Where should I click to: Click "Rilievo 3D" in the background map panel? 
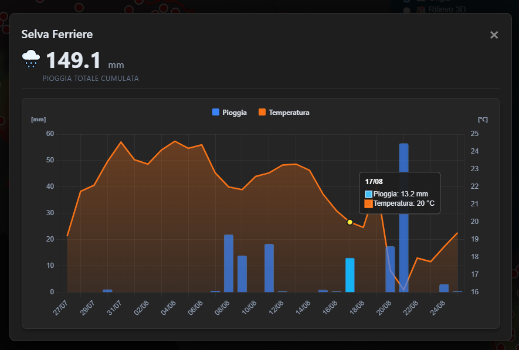[447, 9]
